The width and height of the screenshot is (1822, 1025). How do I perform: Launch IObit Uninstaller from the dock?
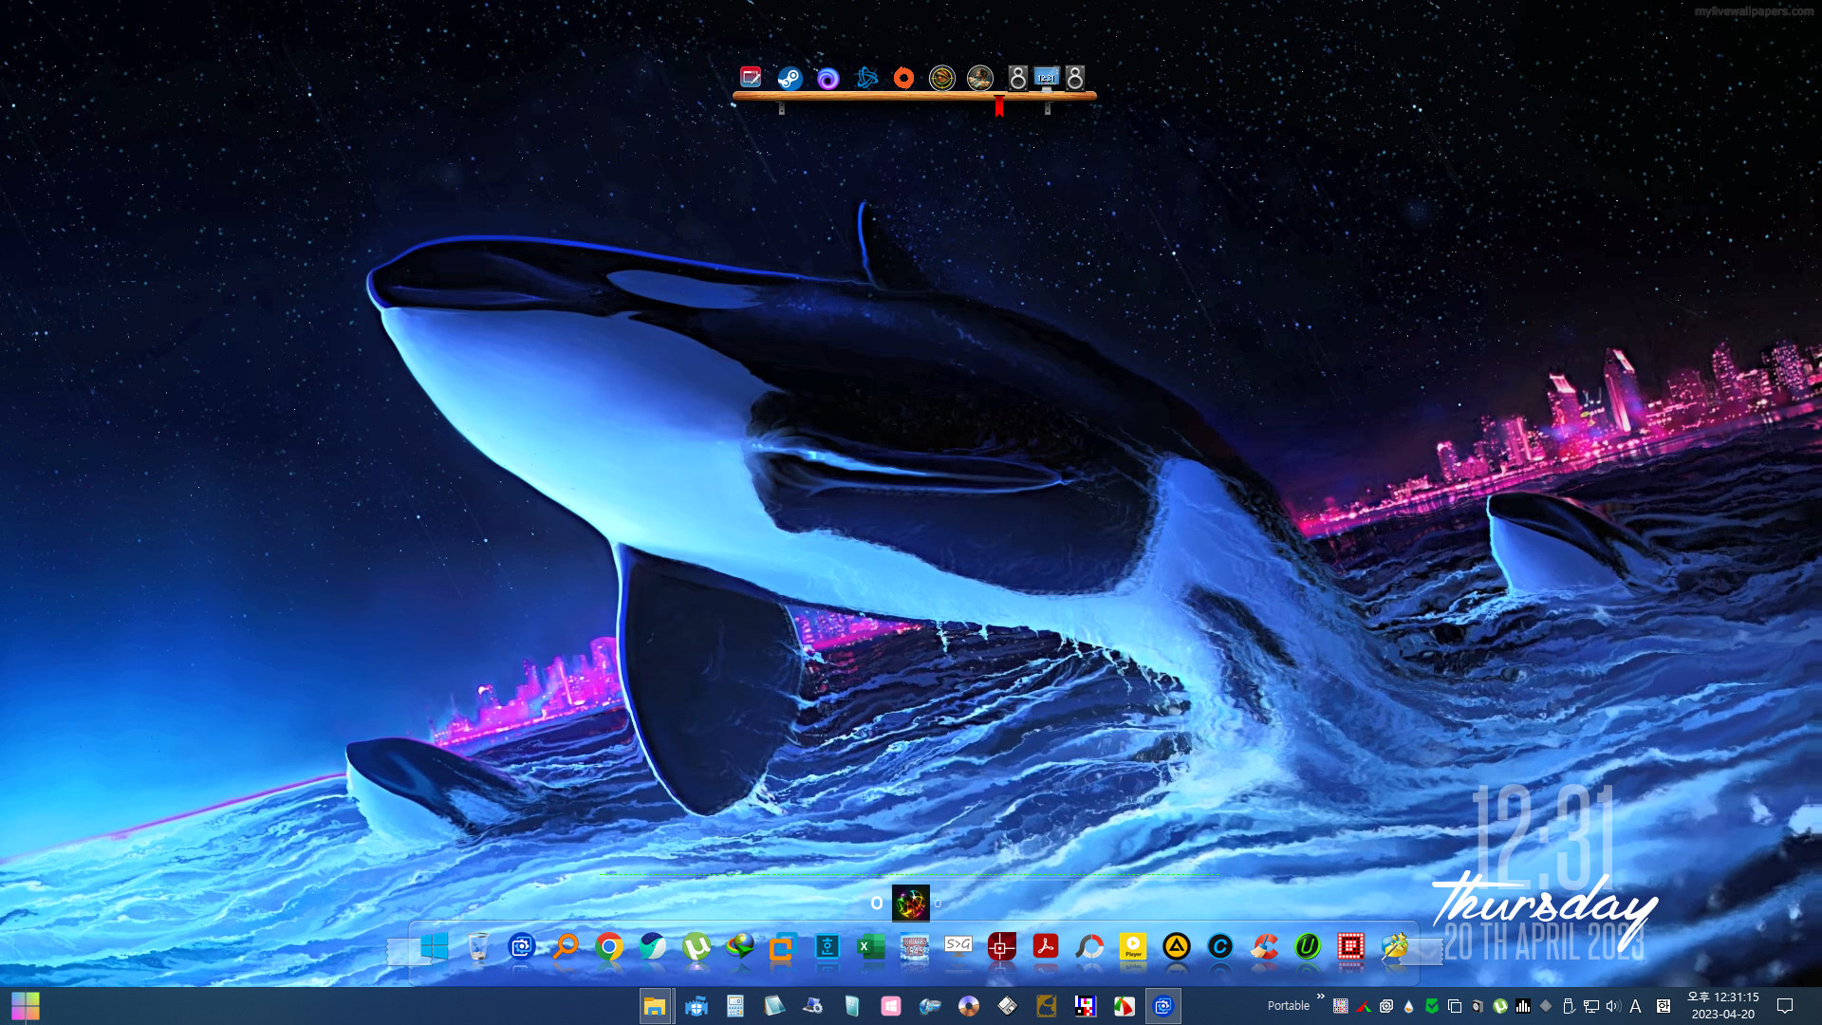(x=1308, y=946)
